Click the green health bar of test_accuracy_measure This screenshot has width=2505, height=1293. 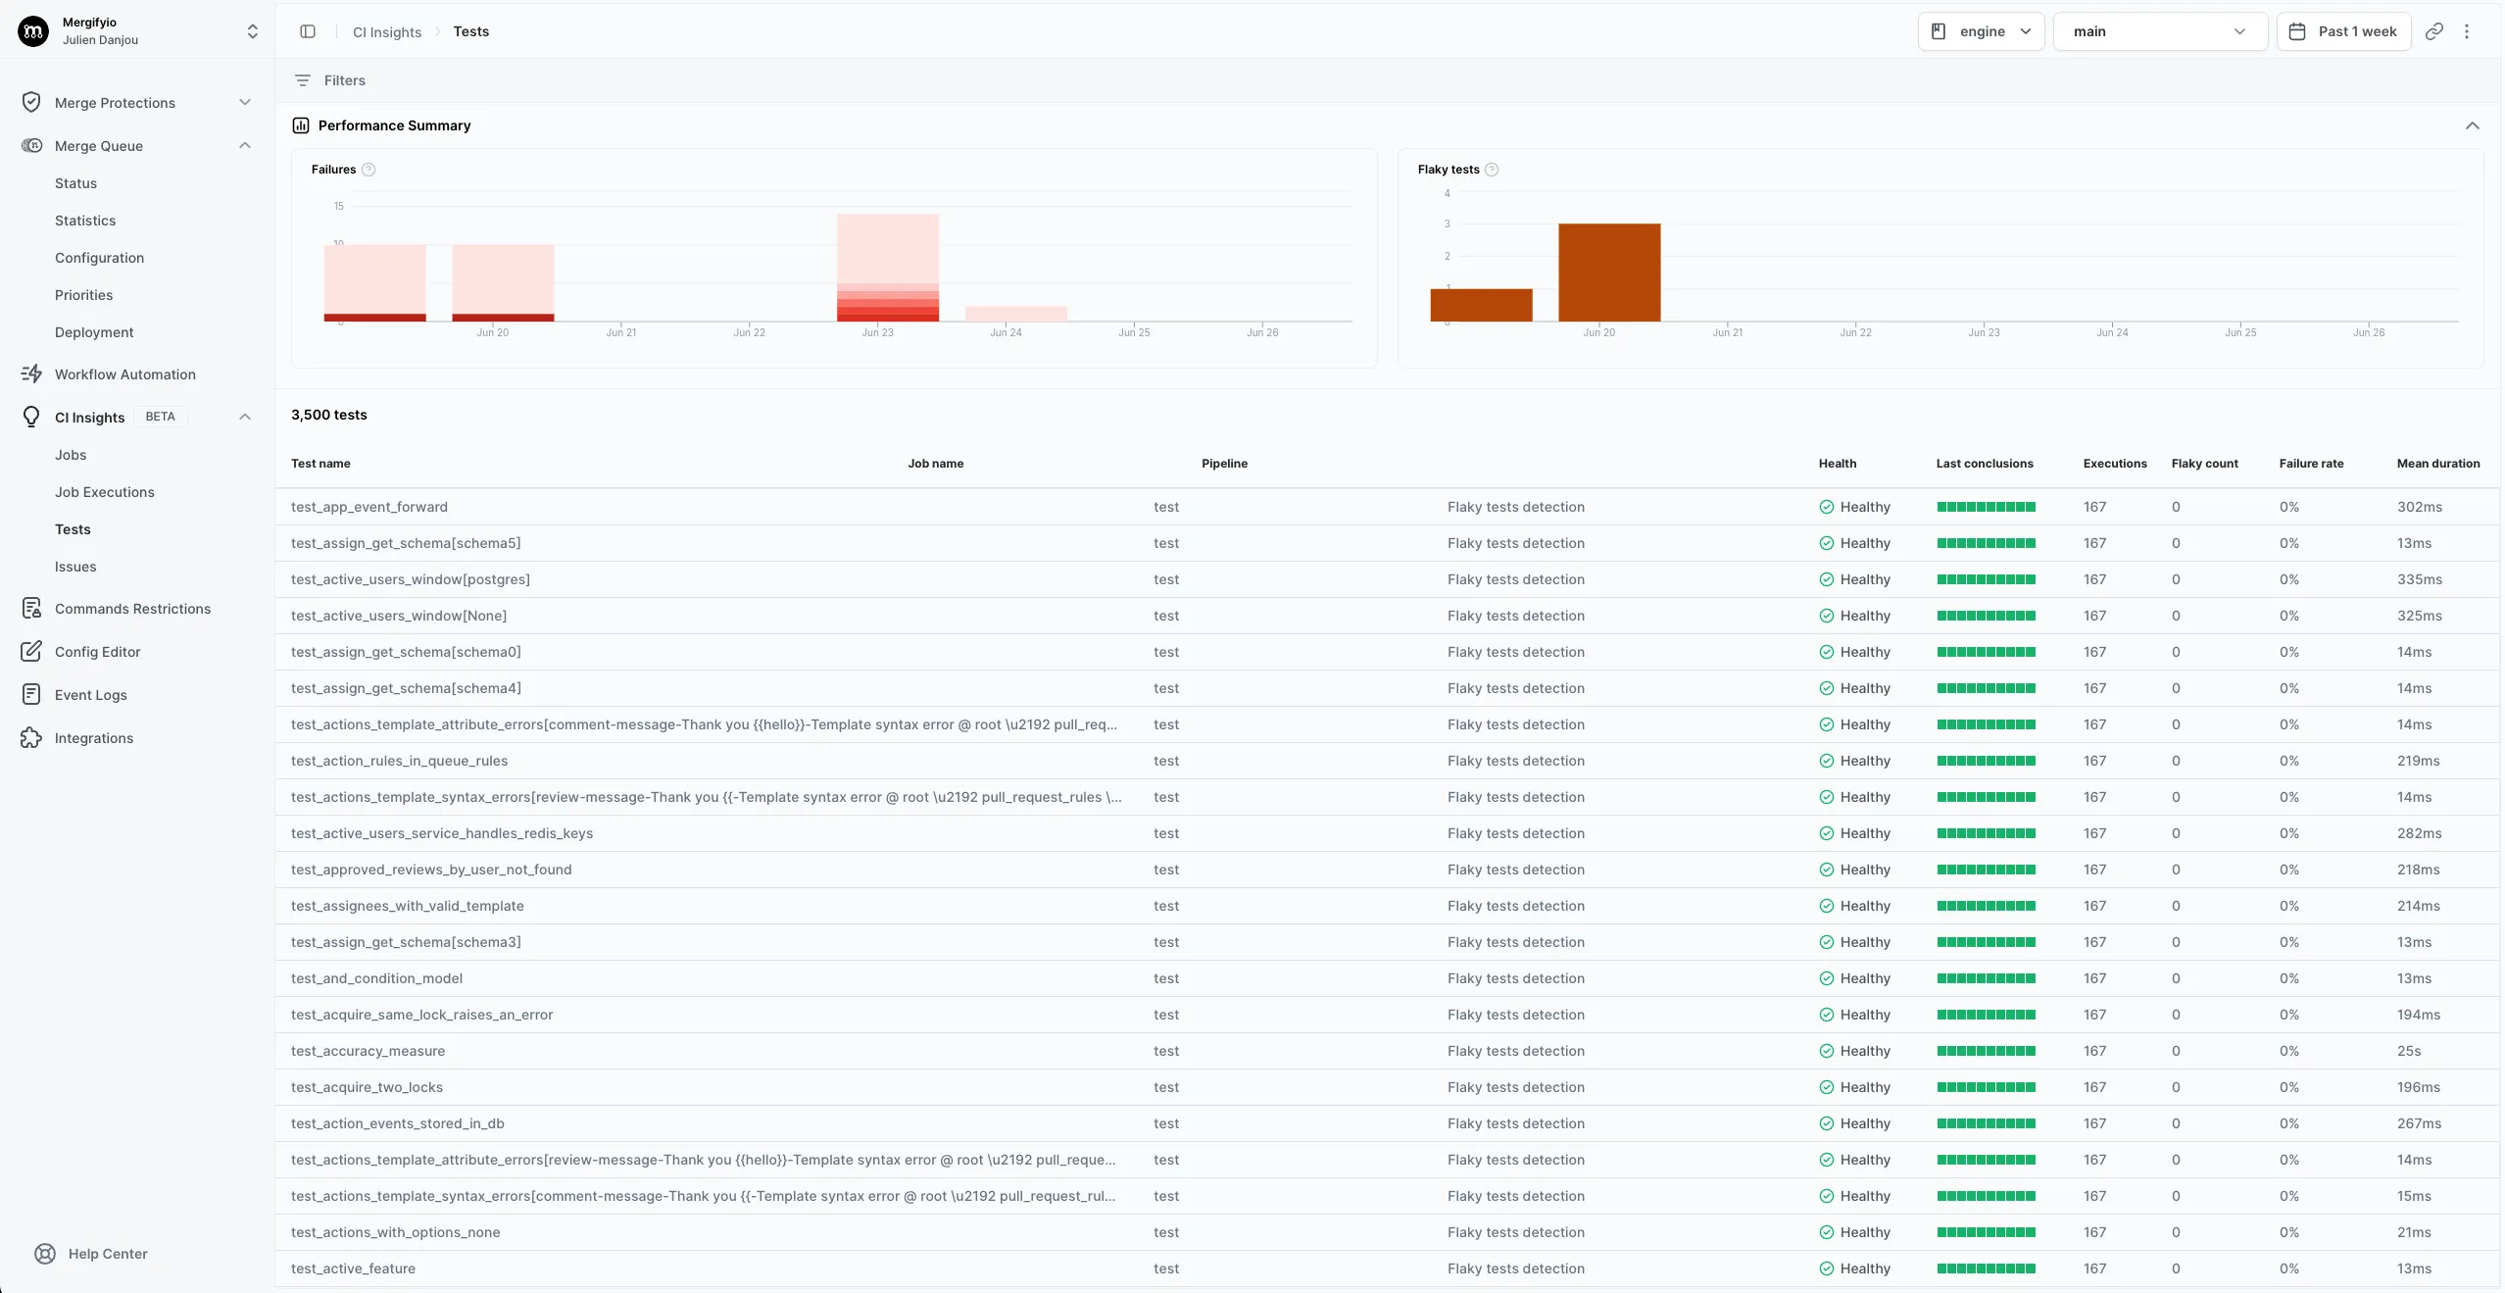pyautogui.click(x=1986, y=1051)
